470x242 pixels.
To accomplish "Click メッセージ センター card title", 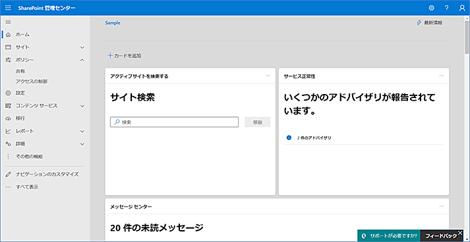I will (x=131, y=206).
